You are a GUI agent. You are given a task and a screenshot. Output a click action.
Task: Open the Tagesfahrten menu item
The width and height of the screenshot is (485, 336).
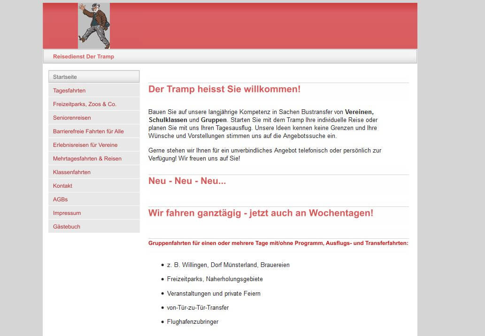click(94, 91)
